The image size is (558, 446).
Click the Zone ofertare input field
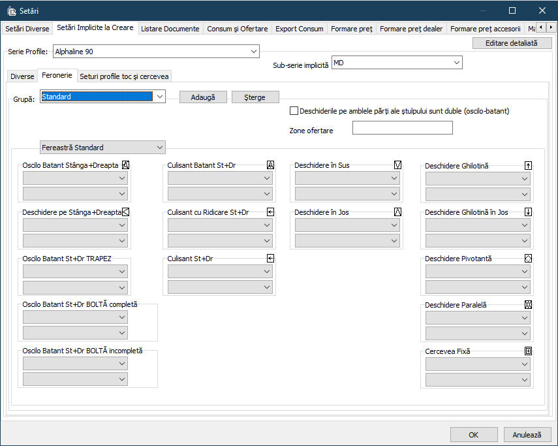[x=402, y=128]
